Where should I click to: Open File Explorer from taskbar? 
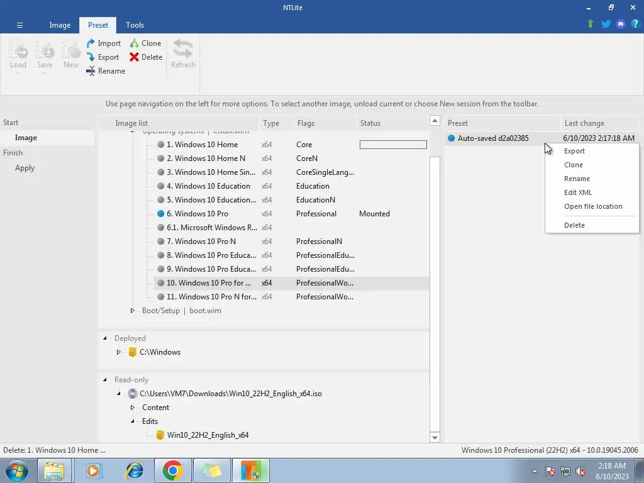tap(54, 470)
